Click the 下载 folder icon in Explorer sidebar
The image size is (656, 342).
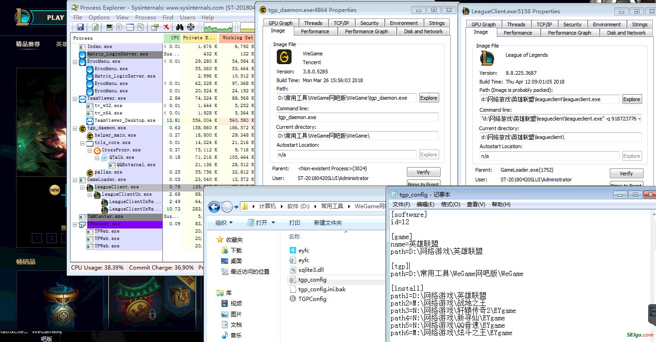point(225,250)
